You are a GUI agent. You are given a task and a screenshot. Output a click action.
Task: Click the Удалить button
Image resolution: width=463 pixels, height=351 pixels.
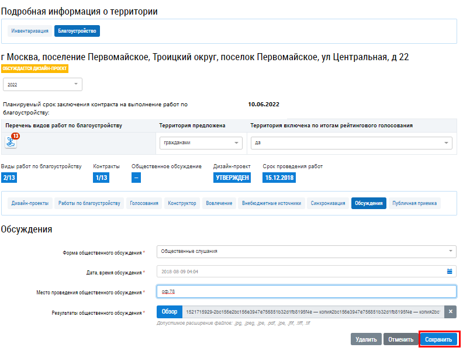(x=366, y=339)
